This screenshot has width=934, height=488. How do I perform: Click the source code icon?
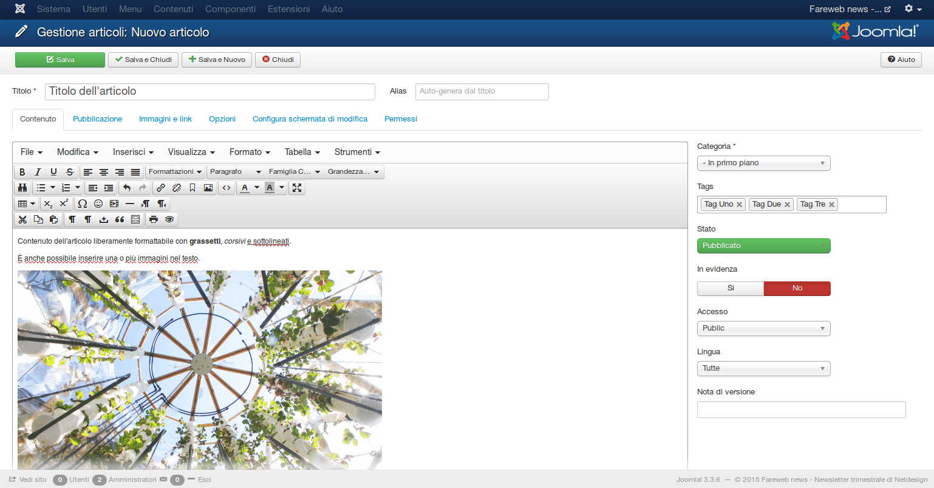(x=227, y=188)
